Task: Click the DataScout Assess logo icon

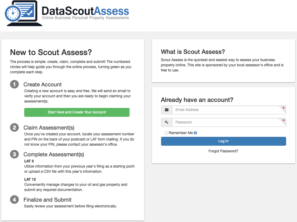Action: [23, 13]
